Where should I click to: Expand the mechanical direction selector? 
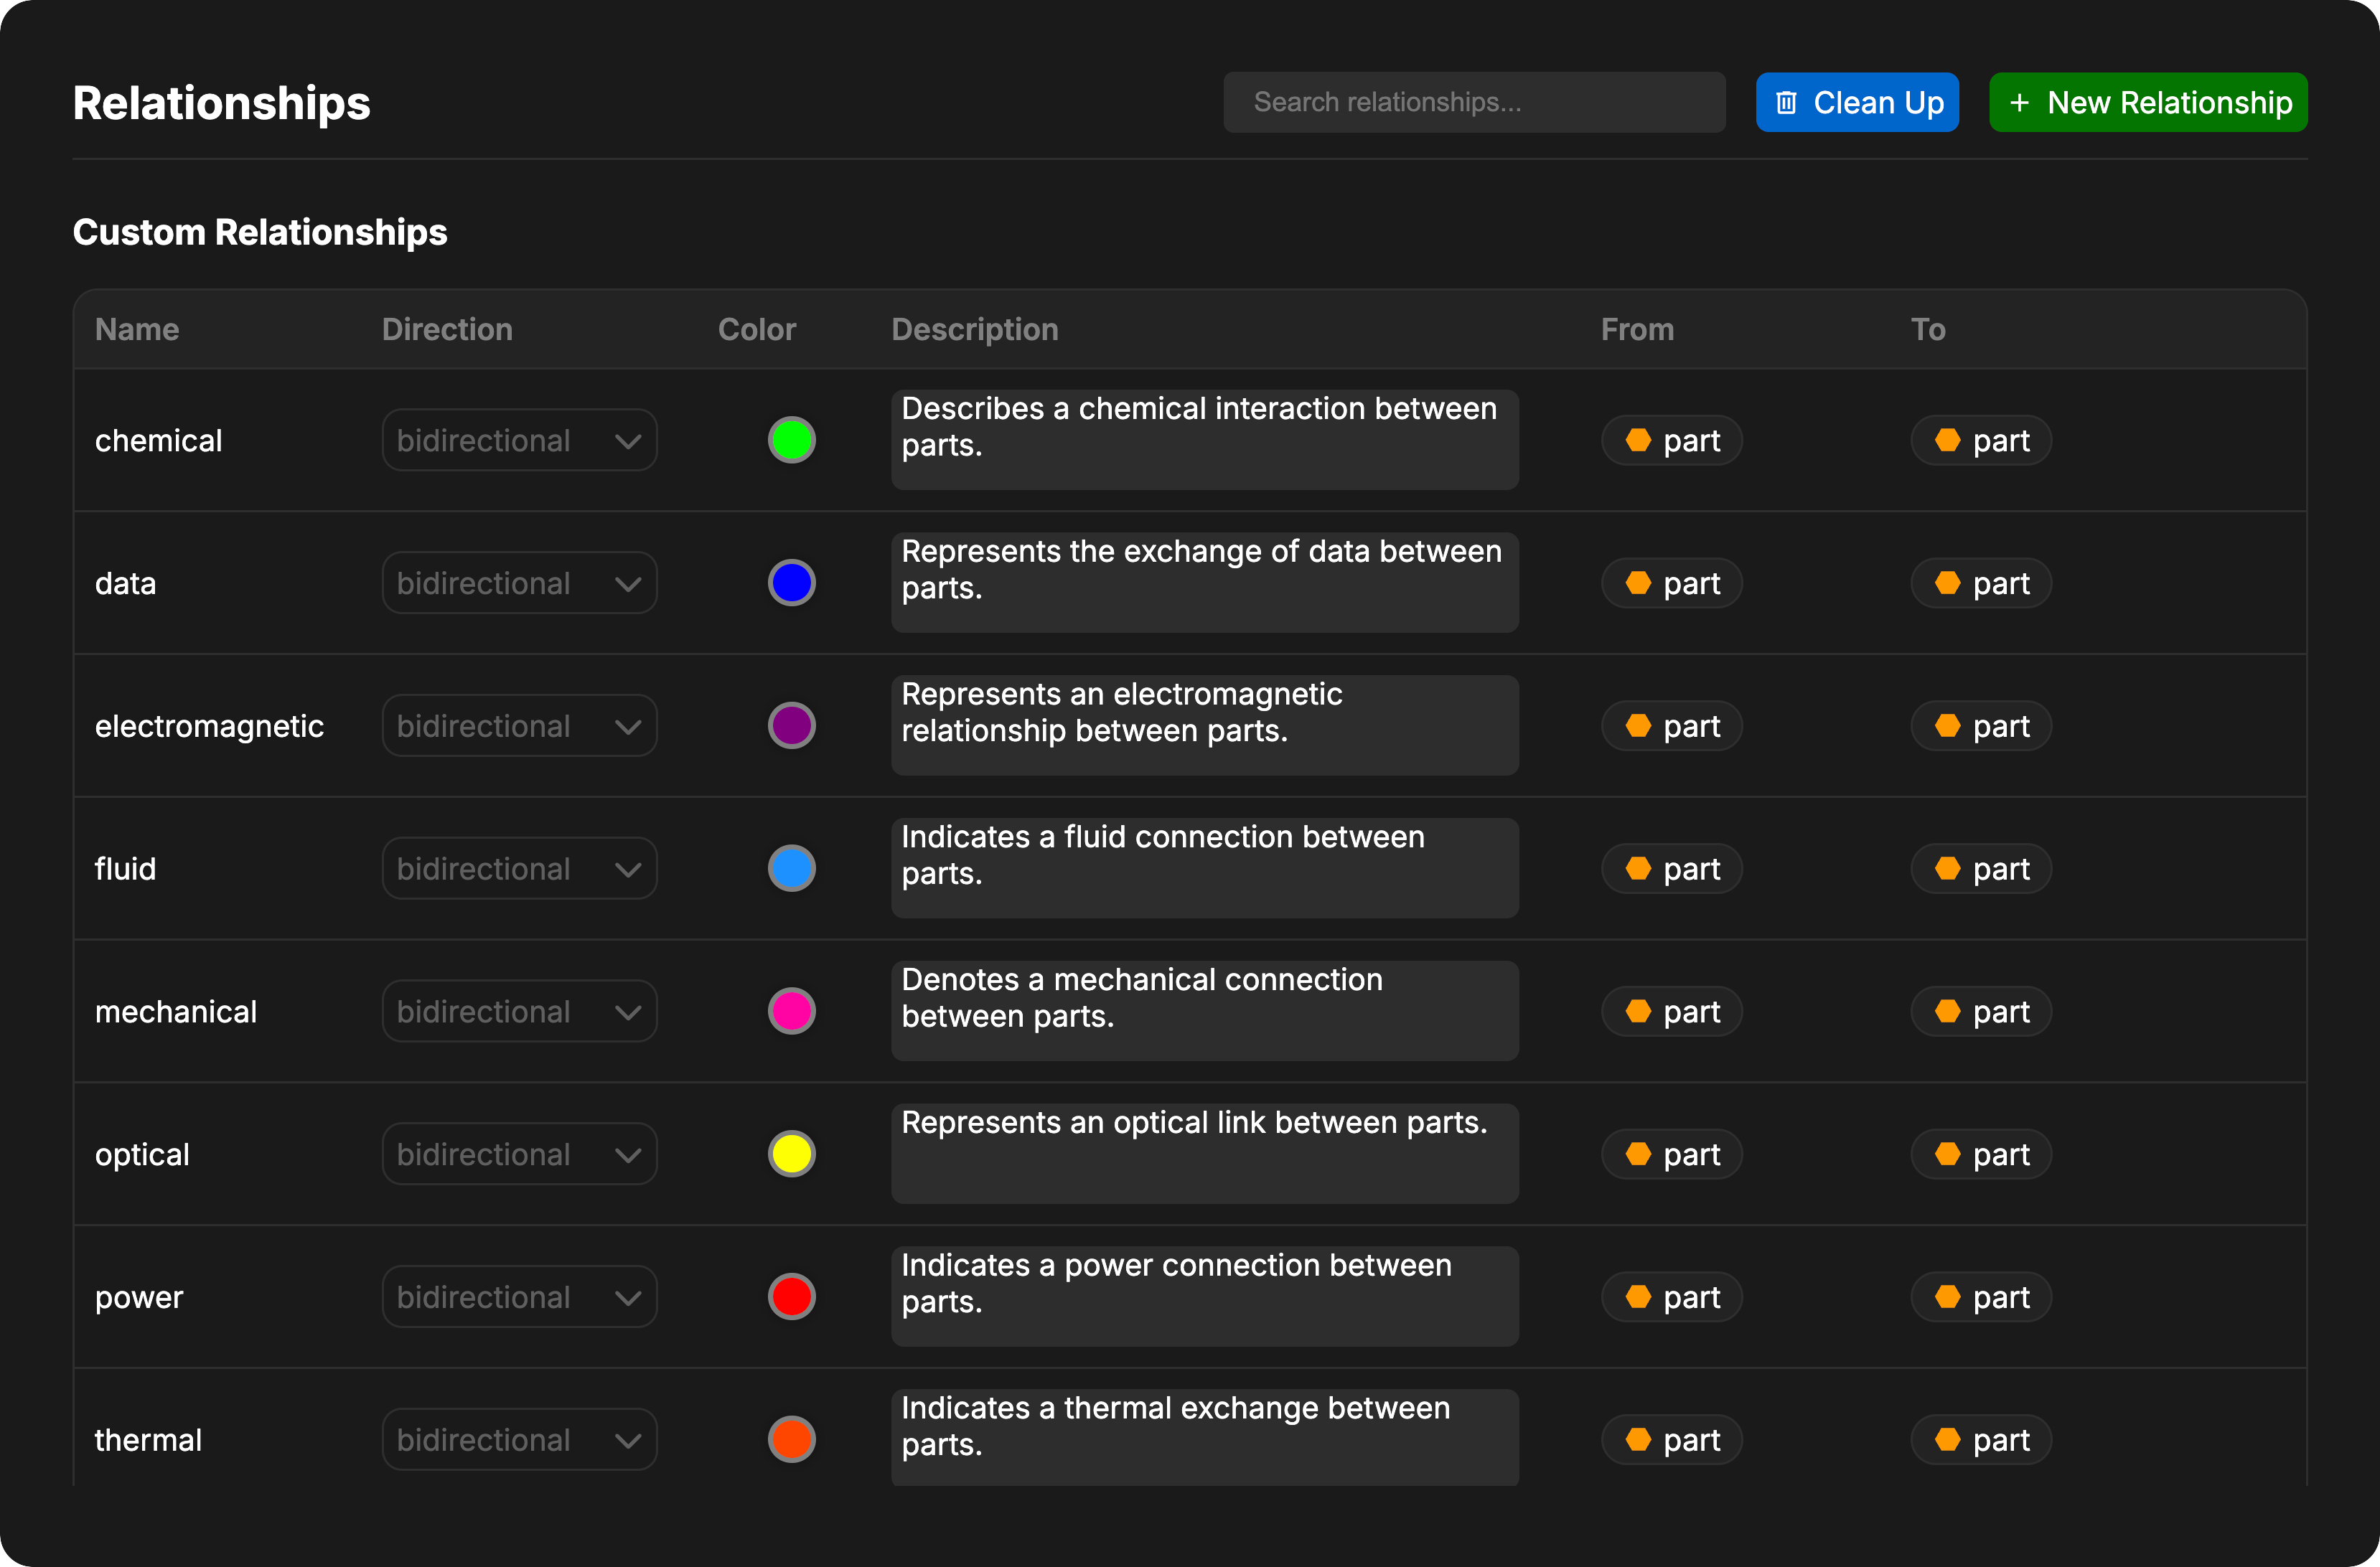519,1012
